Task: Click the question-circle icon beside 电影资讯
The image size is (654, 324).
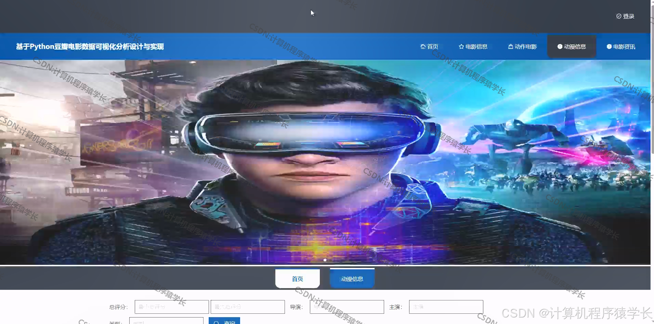Action: coord(609,46)
